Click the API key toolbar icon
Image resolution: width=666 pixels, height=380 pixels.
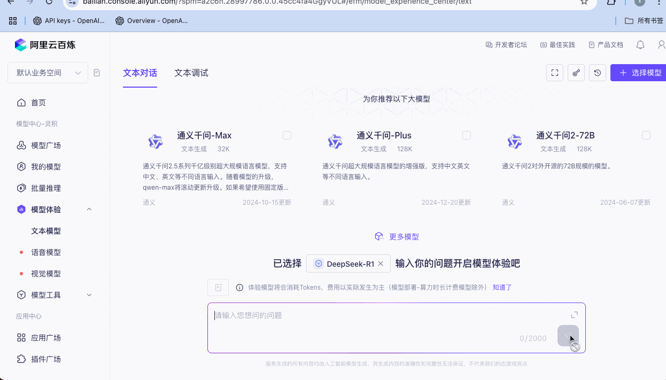[576, 73]
